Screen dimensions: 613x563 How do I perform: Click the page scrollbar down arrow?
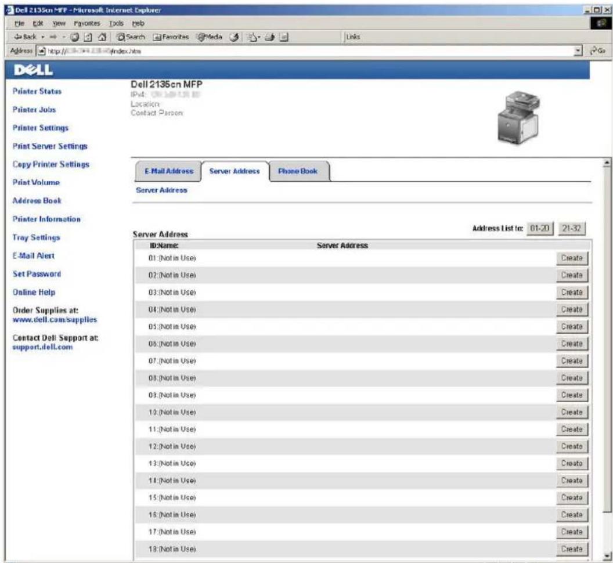pyautogui.click(x=607, y=555)
